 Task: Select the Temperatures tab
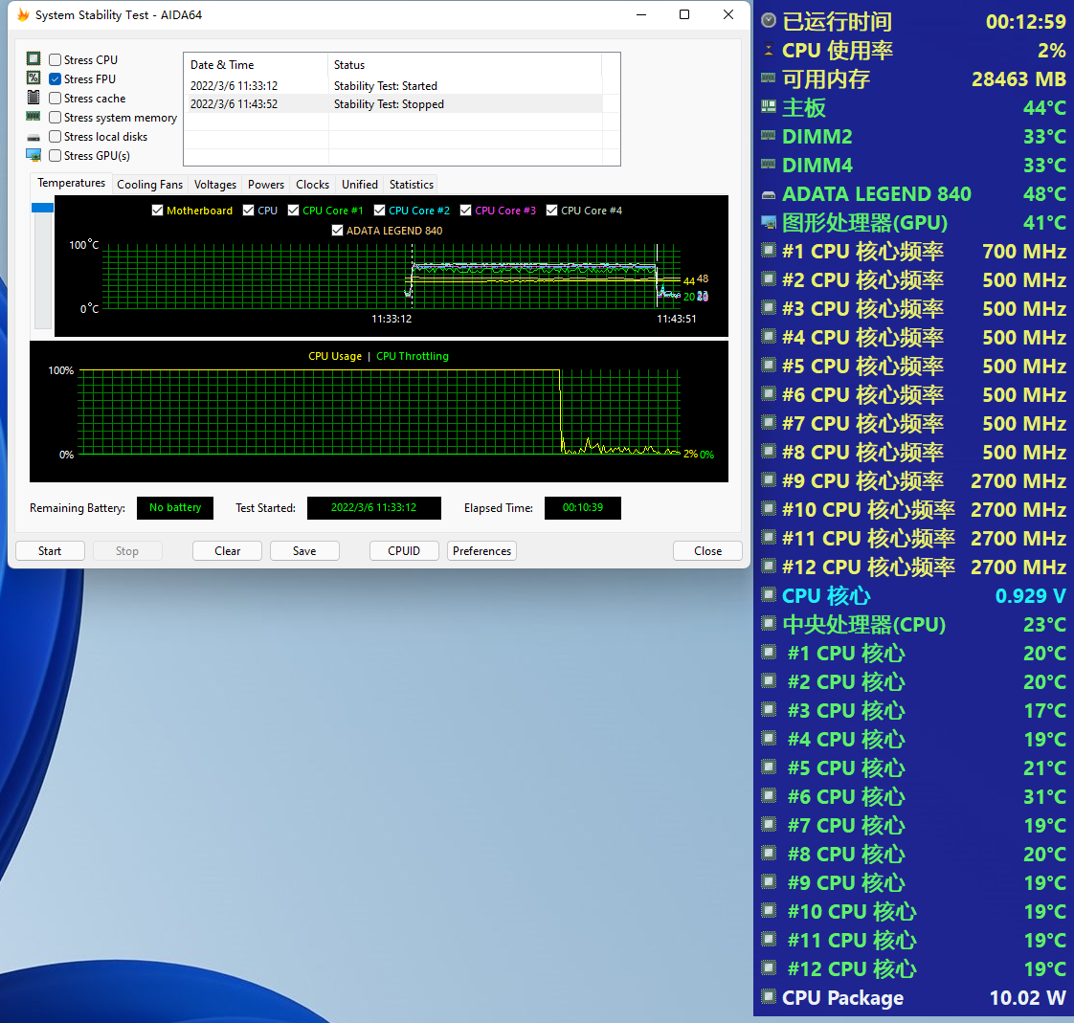click(71, 183)
